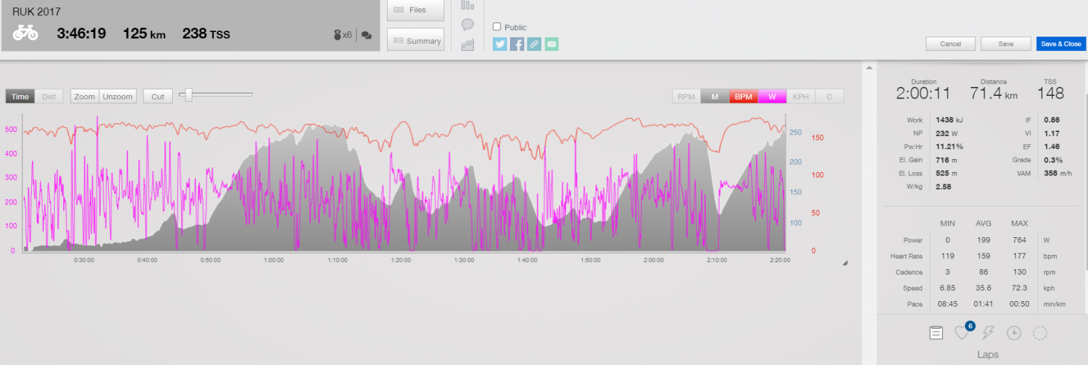
Task: Open the Summary view
Action: pyautogui.click(x=415, y=41)
